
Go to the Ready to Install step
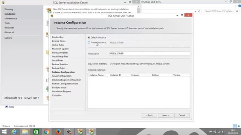[59, 87]
